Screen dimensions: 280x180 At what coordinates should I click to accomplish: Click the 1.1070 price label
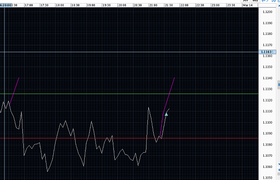pos(267,155)
